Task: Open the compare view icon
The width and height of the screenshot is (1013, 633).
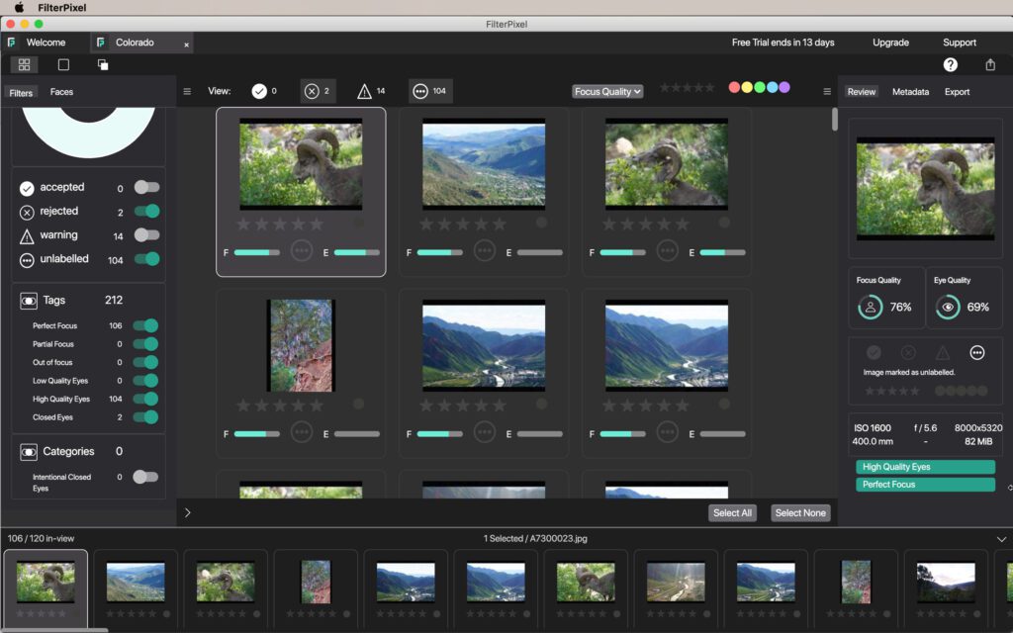Action: (103, 65)
